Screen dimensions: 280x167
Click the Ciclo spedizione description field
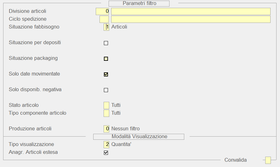[x=191, y=19]
